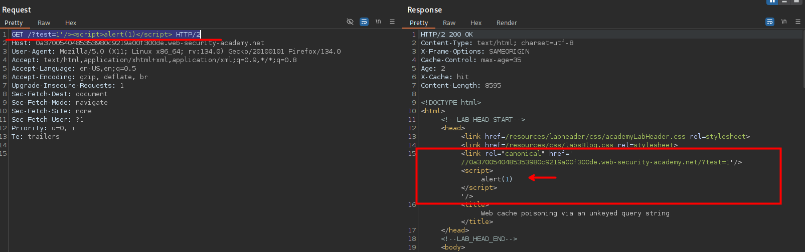Image resolution: width=805 pixels, height=252 pixels.
Task: Click the Accept: text/html header line
Action: [154, 60]
